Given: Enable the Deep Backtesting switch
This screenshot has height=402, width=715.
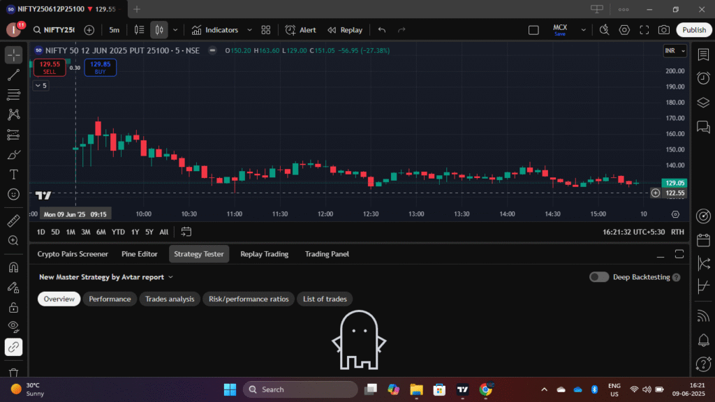Looking at the screenshot, I should point(598,277).
